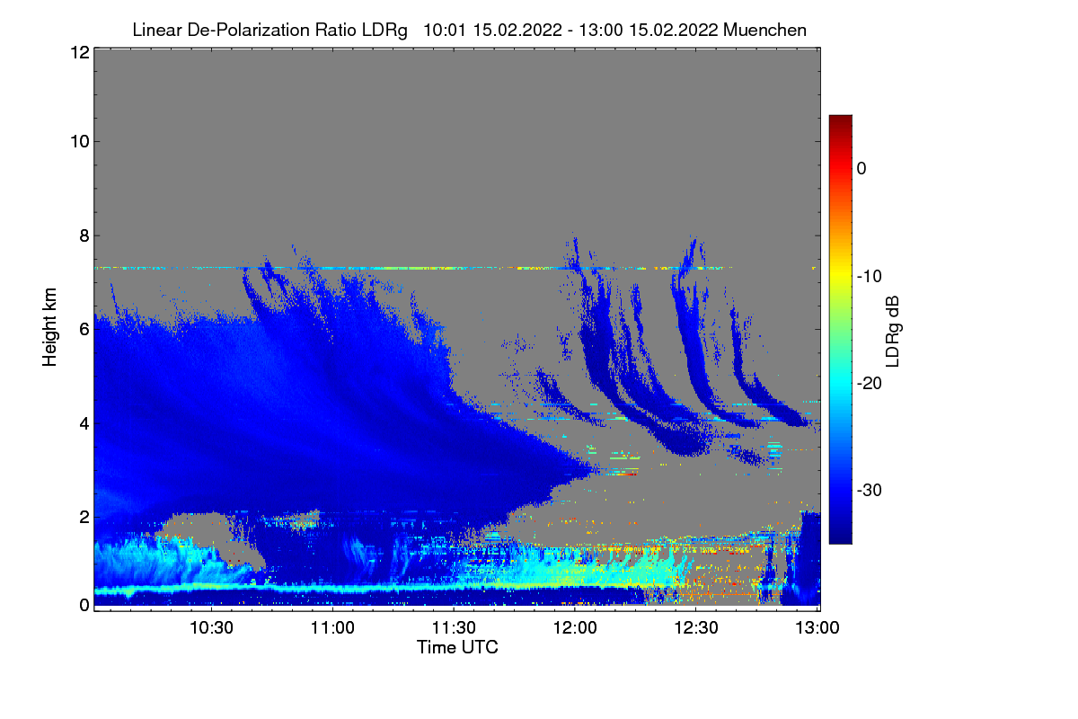Click the LDRg color scale bar
This screenshot has height=719, width=1078.
coord(840,329)
